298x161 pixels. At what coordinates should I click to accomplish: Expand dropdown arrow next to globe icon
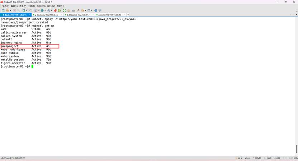click(45, 10)
